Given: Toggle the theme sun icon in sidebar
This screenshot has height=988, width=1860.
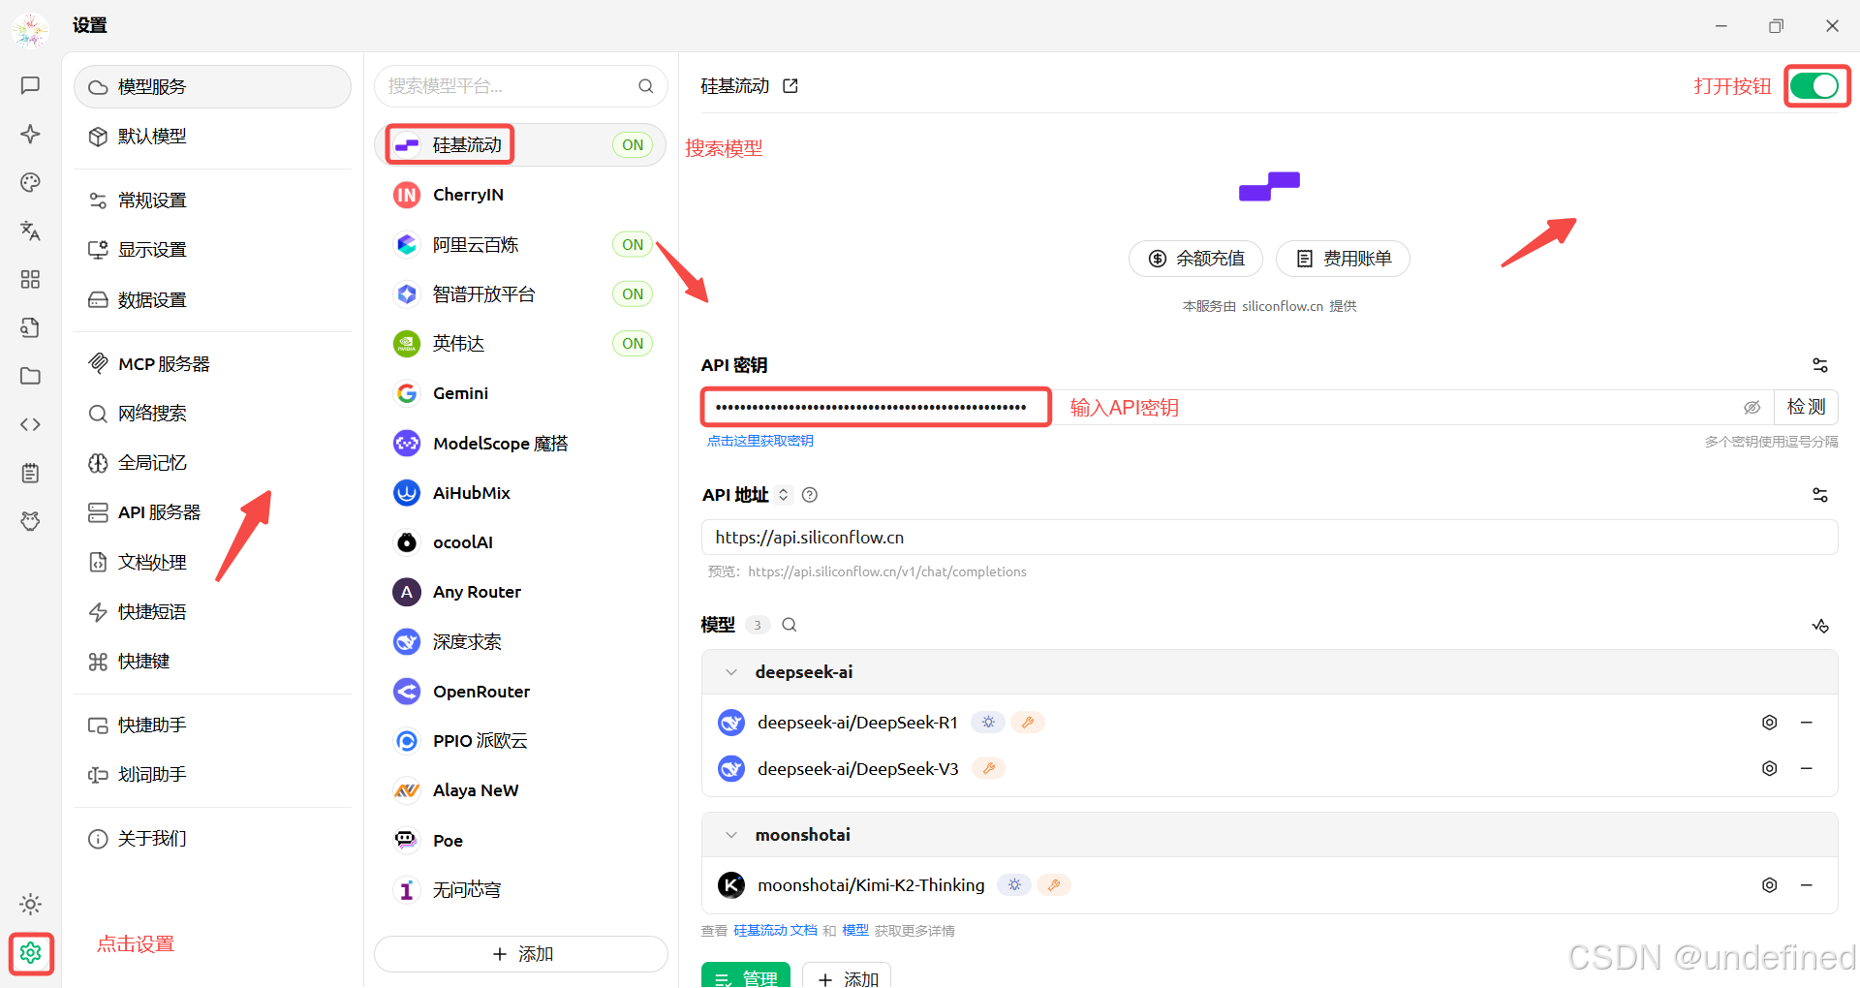Looking at the screenshot, I should tap(30, 904).
